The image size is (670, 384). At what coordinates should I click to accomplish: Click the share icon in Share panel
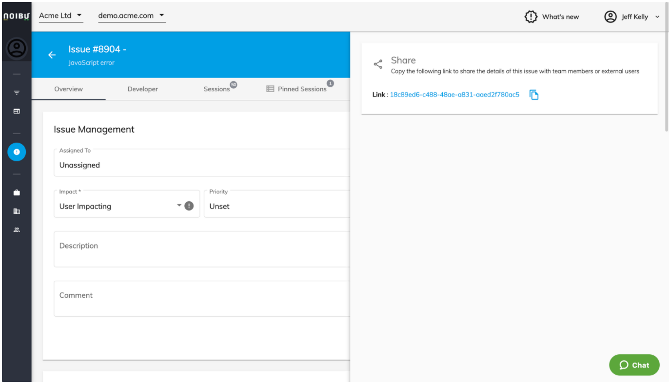[x=378, y=64]
